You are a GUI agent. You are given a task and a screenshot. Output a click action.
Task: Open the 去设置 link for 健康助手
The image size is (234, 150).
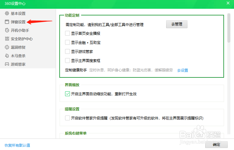point(183,70)
